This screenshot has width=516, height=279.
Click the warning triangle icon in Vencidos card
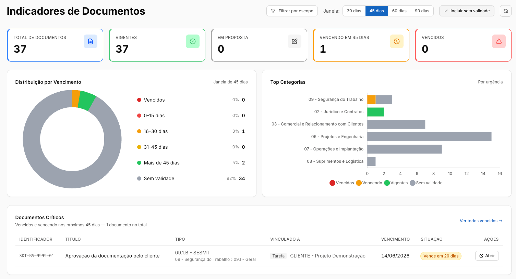[x=499, y=41]
